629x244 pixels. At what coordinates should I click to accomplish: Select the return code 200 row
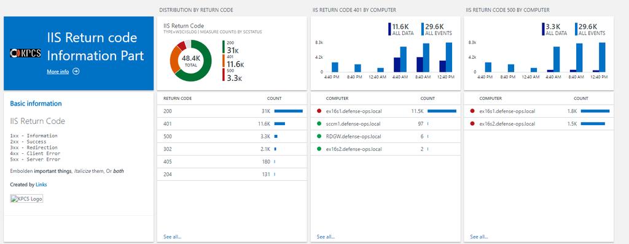[232, 111]
